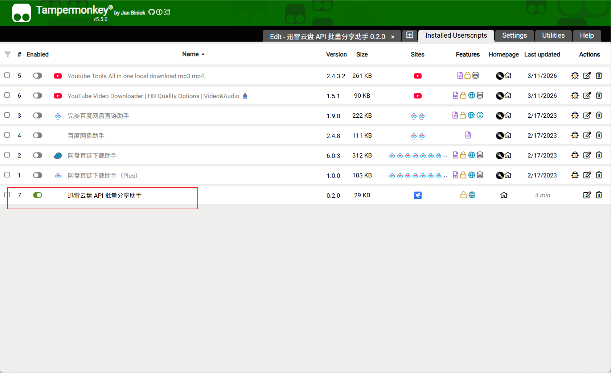Open the Help tab
Viewport: 611px width, 373px height.
(587, 35)
